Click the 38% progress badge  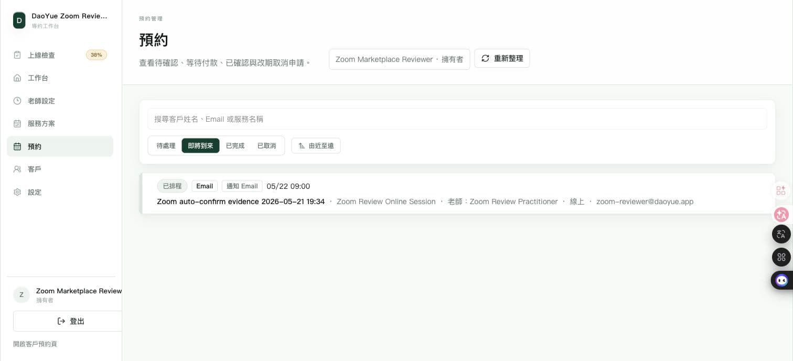pyautogui.click(x=97, y=55)
